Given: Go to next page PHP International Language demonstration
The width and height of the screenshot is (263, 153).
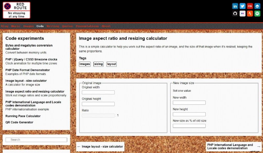Looking at the screenshot, I should [x=234, y=146].
